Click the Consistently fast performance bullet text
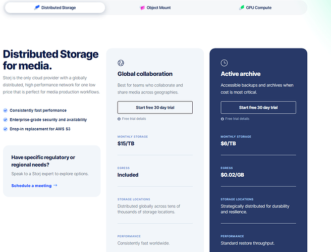The height and width of the screenshot is (252, 331). [38, 110]
